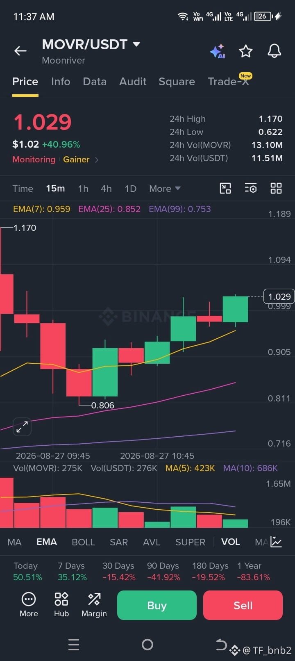The width and height of the screenshot is (295, 661).
Task: Tap the large red price 1.029
Action: [43, 122]
